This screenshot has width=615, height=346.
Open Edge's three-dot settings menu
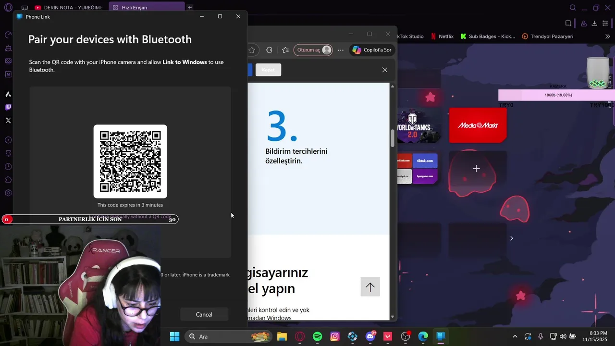341,50
